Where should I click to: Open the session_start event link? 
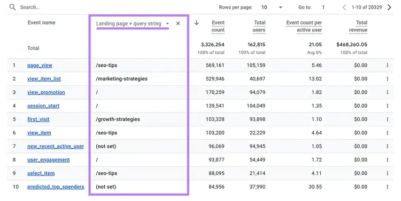[x=43, y=106]
